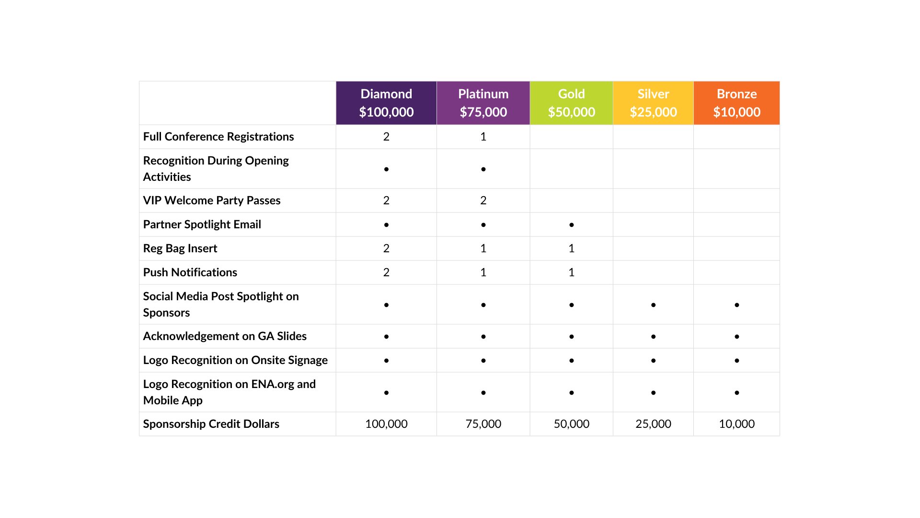Click Bronze bullet for Social Media Post Spotlight
The image size is (920, 518).
736,305
